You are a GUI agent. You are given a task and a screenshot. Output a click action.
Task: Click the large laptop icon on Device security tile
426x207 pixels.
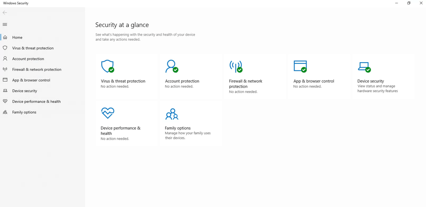click(364, 67)
